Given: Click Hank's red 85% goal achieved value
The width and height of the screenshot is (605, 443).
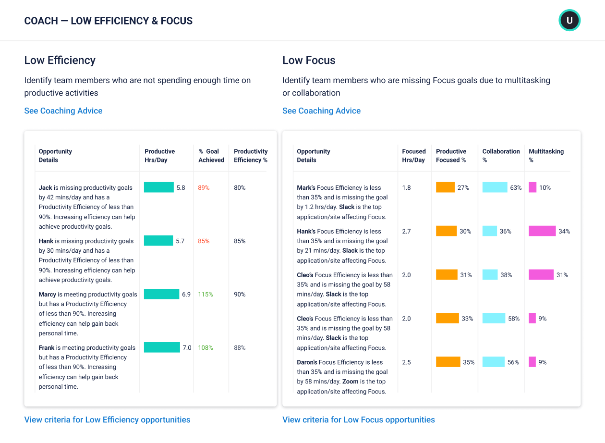Looking at the screenshot, I should (x=204, y=241).
